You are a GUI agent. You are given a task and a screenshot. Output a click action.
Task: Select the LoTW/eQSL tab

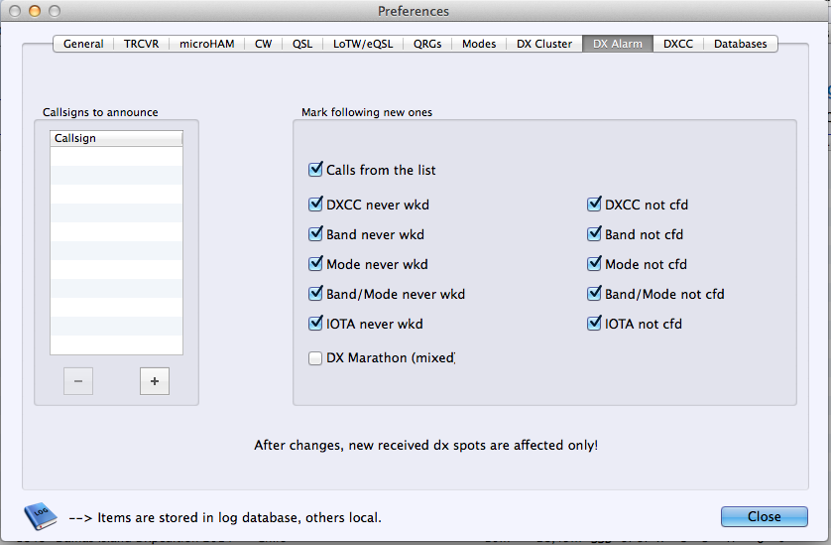coord(362,44)
